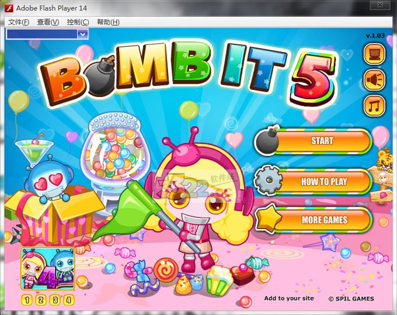Mute sound effects with the speaker icon

coord(374,80)
